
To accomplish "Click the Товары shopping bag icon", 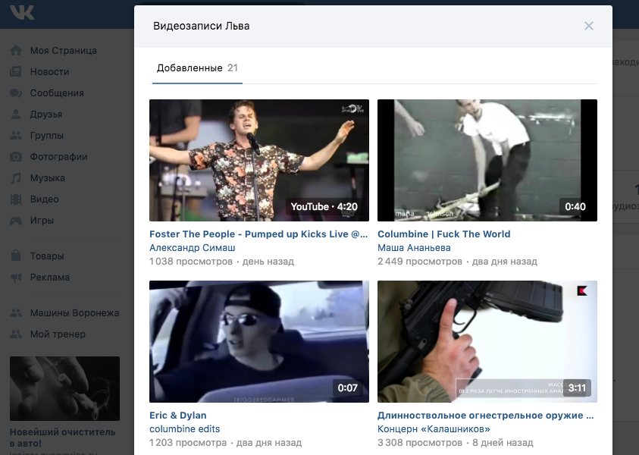I will (x=15, y=256).
